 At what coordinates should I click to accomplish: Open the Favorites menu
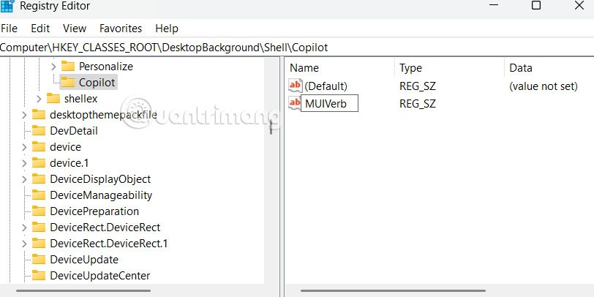coord(121,29)
